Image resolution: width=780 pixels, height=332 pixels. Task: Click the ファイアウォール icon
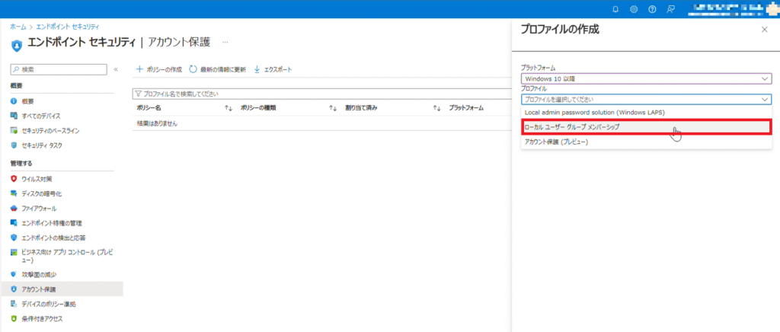tap(14, 208)
